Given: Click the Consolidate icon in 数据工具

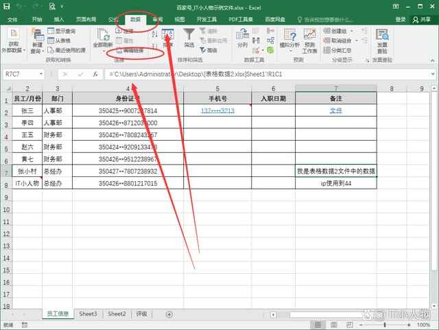Looking at the screenshot, I should pos(270,31).
